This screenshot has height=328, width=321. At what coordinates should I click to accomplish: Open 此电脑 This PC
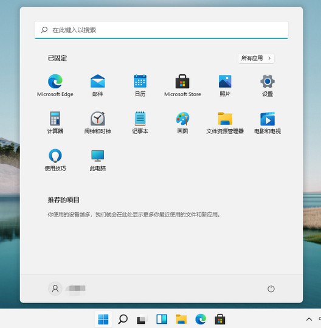click(x=98, y=160)
